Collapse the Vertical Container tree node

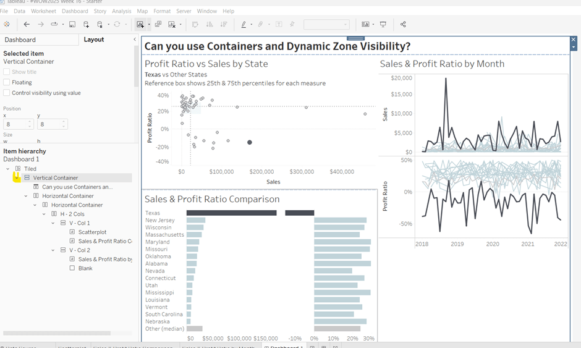tap(17, 178)
